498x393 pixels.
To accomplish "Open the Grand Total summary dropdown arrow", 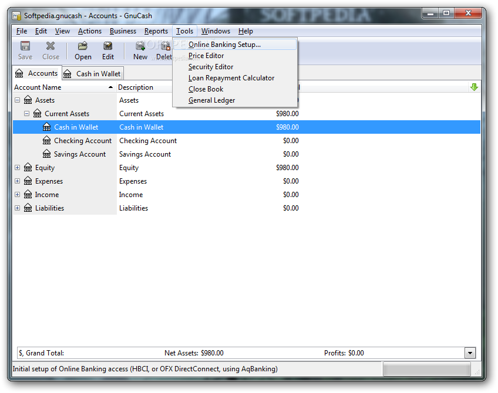I will tap(470, 353).
